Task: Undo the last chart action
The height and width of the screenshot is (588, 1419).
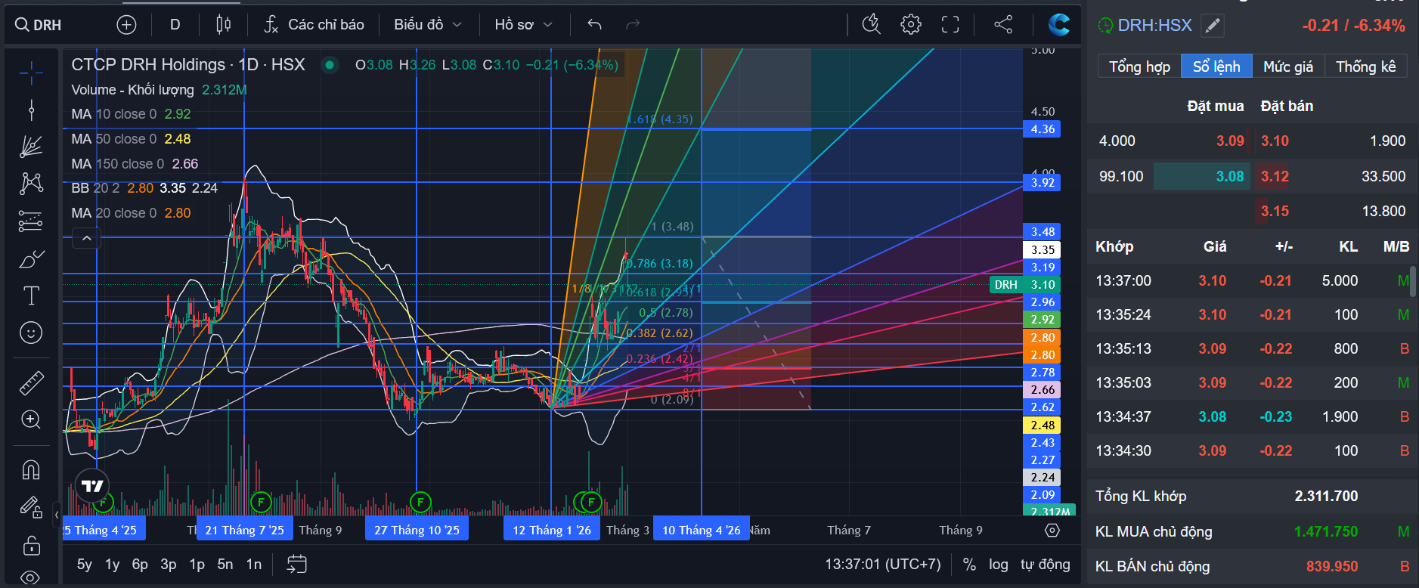Action: (594, 25)
